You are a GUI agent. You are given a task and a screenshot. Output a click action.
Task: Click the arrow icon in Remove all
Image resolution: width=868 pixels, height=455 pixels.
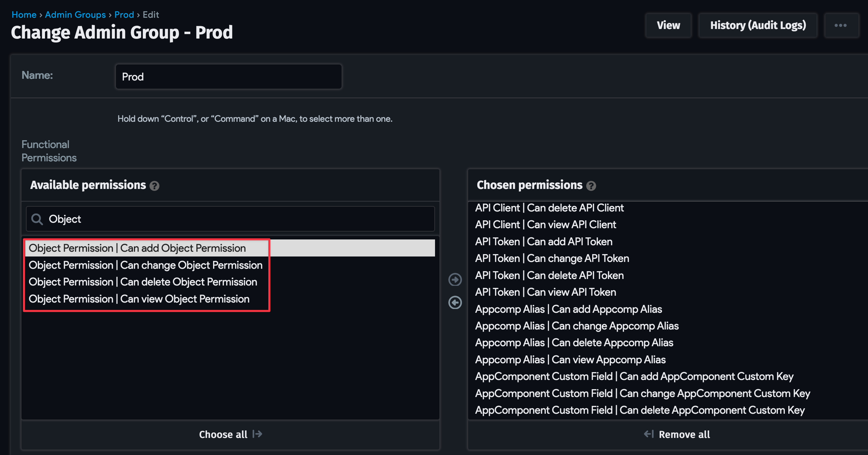click(649, 434)
